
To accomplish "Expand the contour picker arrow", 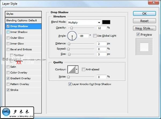I will [77, 70].
